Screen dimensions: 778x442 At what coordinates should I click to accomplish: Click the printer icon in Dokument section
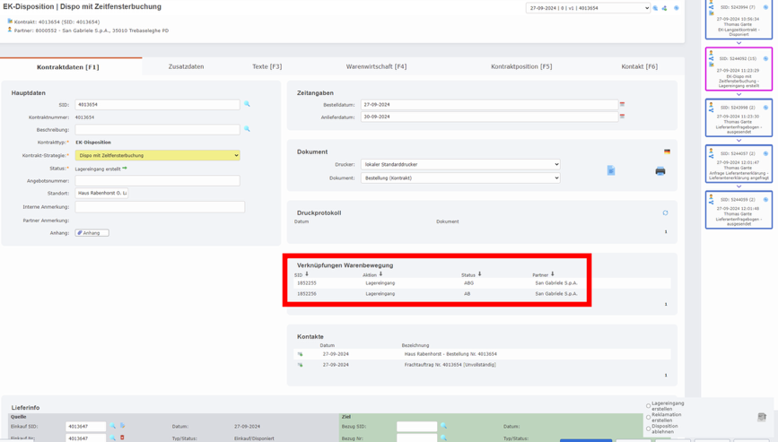point(660,170)
